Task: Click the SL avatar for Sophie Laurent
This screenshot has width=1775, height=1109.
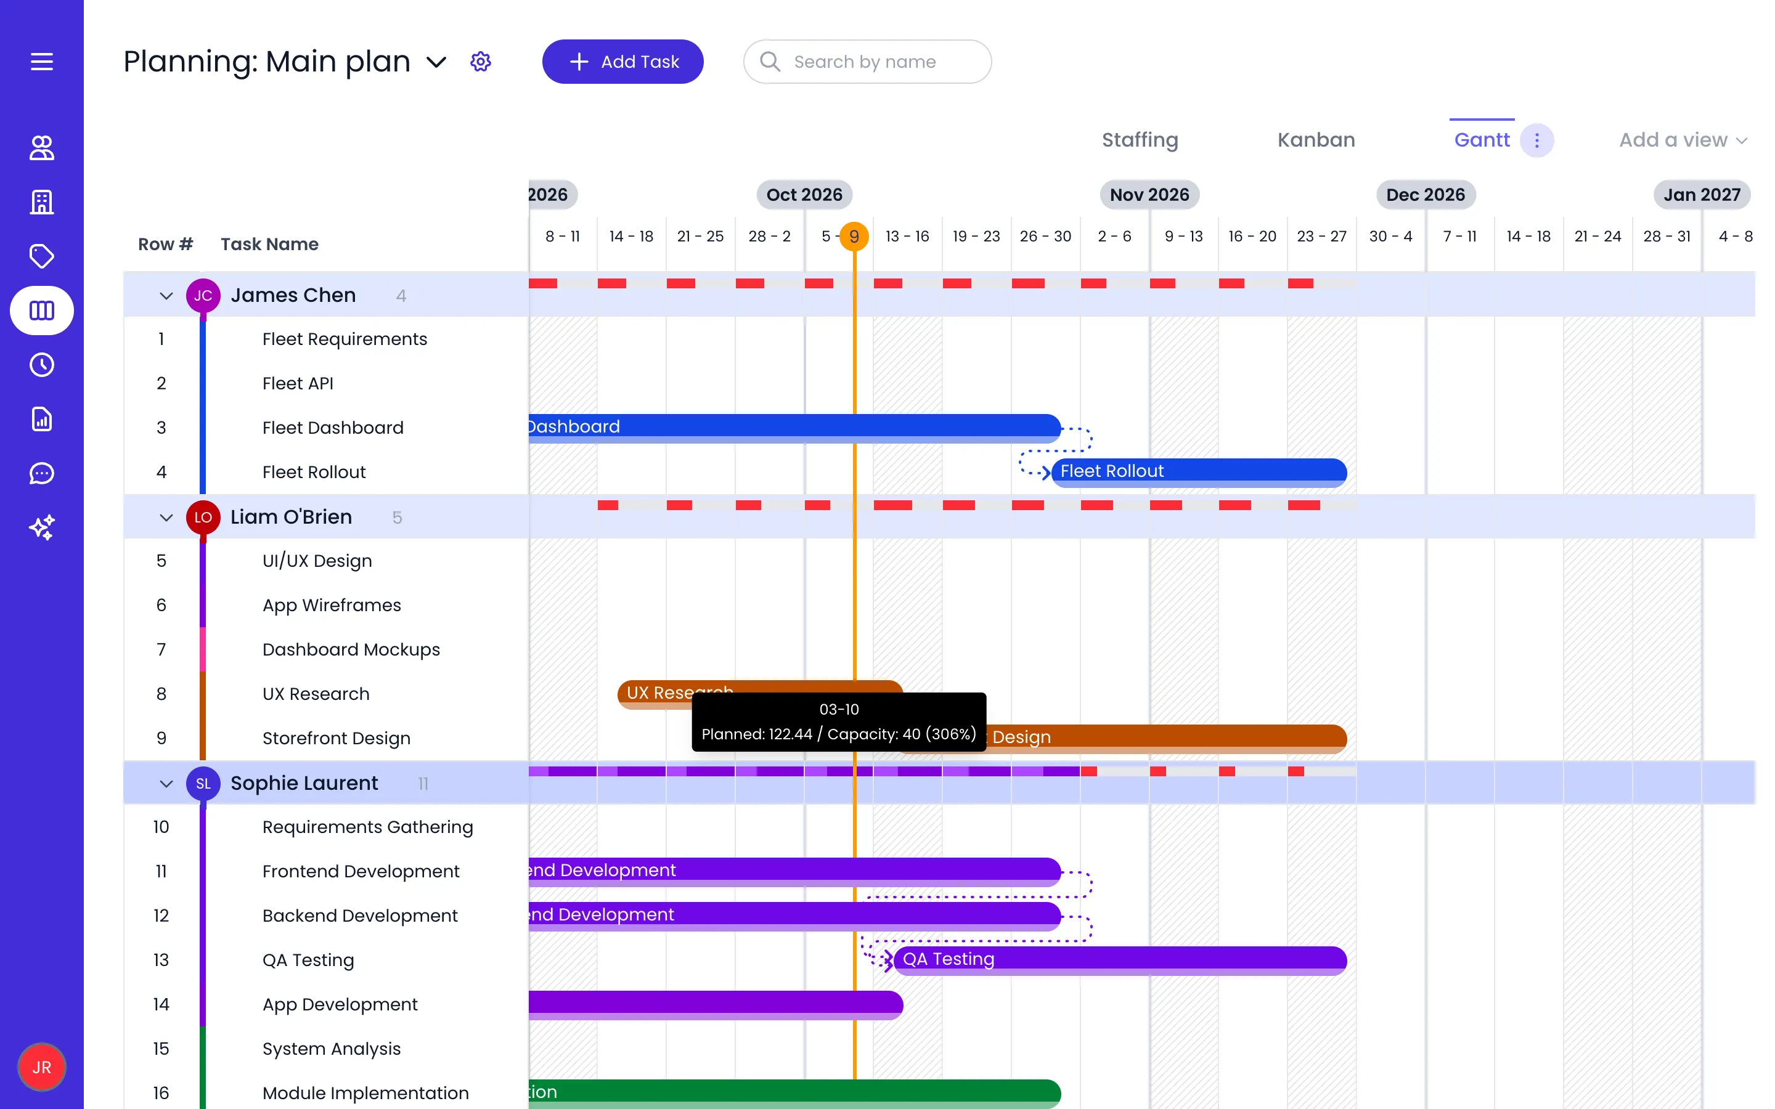Action: tap(203, 783)
